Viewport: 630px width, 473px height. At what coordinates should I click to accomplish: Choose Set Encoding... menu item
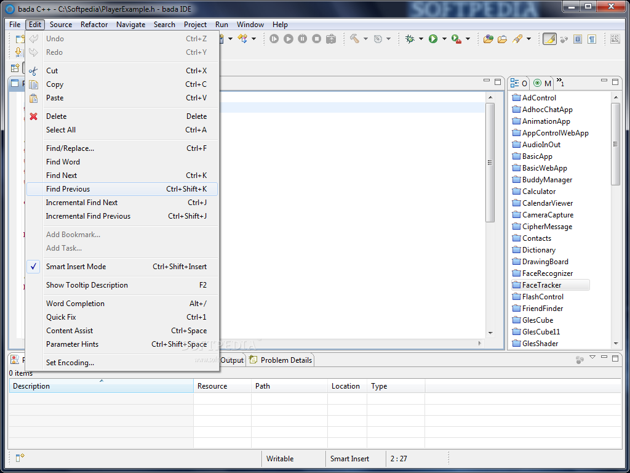coord(122,363)
